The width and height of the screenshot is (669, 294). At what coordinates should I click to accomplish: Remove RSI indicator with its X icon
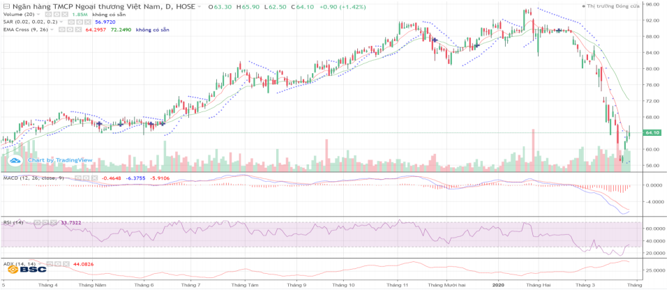pyautogui.click(x=53, y=222)
